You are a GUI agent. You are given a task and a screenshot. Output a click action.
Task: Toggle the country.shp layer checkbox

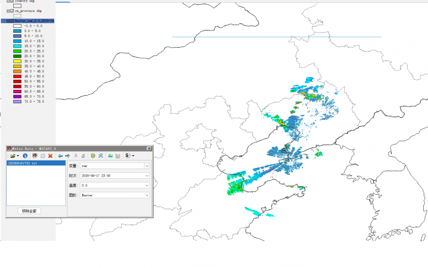click(11, 1)
